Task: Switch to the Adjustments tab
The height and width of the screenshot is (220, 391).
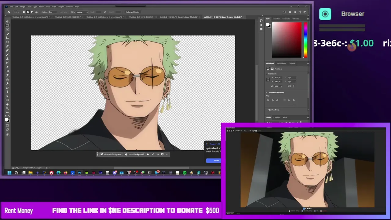Action: coord(281,64)
